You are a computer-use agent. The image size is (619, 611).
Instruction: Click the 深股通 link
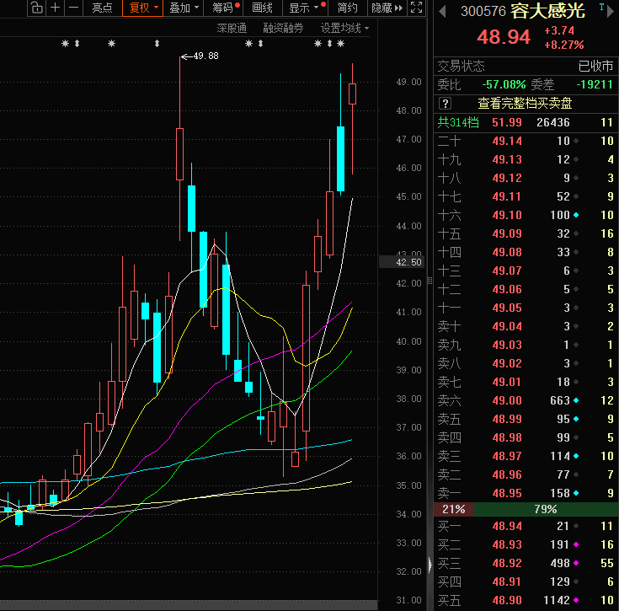[232, 28]
